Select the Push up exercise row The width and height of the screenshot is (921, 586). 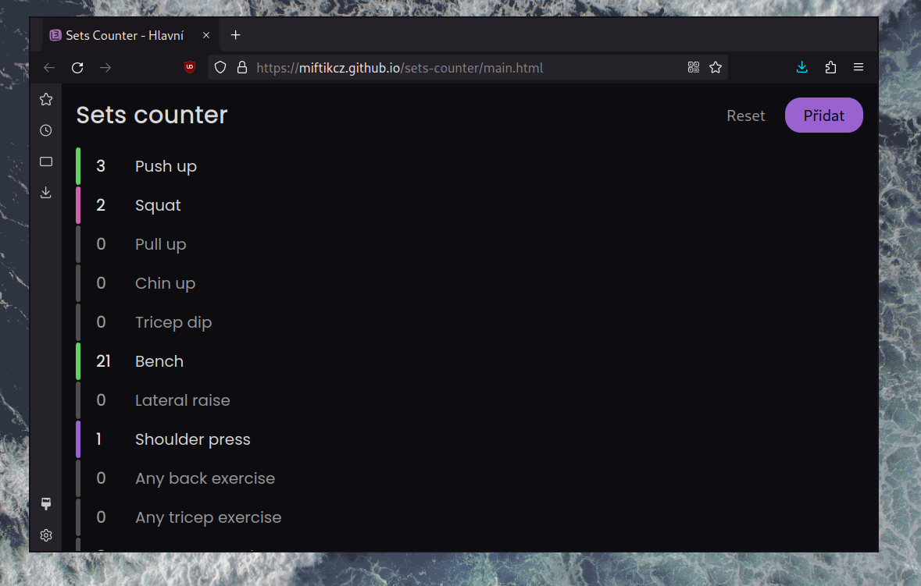pyautogui.click(x=166, y=166)
